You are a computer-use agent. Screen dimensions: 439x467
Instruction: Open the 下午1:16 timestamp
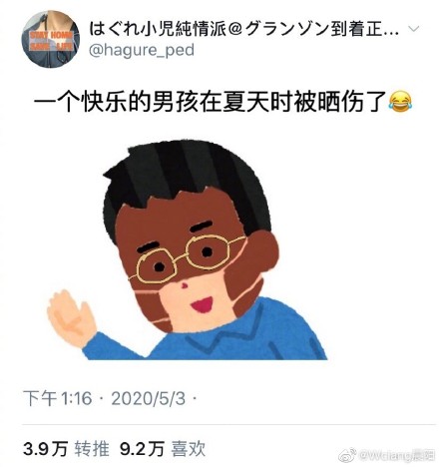57,398
